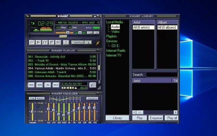Enable the equalizer AUTO button
This screenshot has width=217, height=136.
click(x=40, y=98)
